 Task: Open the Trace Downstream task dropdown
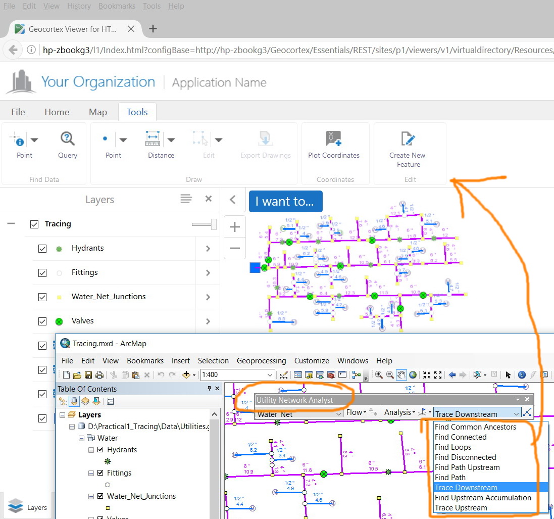point(516,414)
